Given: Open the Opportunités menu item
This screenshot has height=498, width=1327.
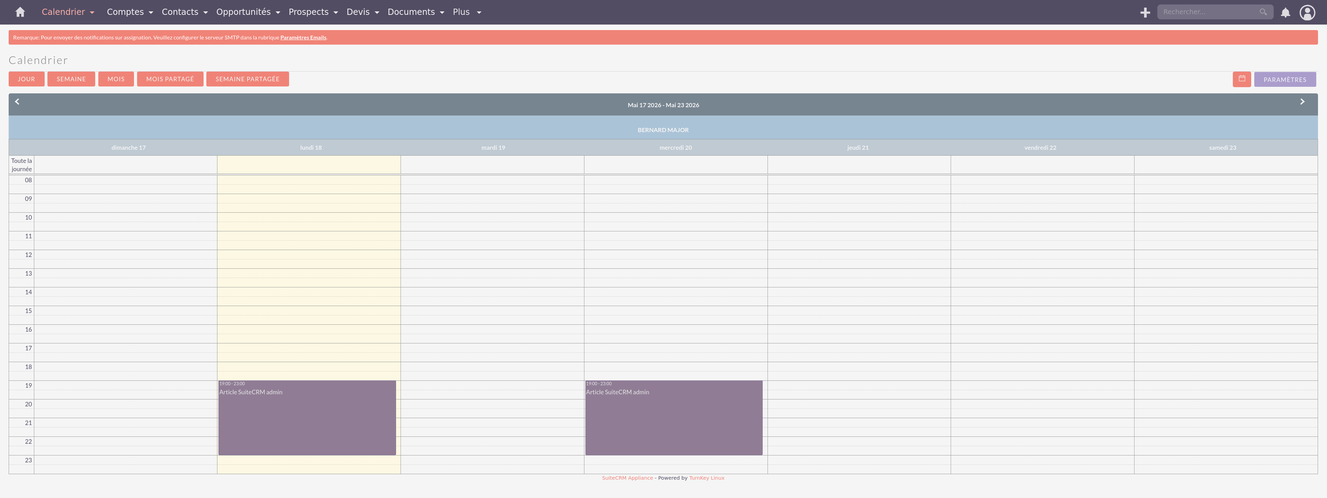Looking at the screenshot, I should (243, 12).
